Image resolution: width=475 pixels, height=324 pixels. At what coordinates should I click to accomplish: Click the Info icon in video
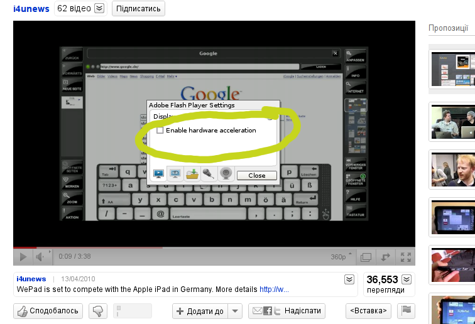(356, 72)
